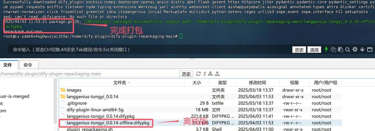Click the langgenius-tongyi_0.0.14 folder icon

[x=63, y=96]
